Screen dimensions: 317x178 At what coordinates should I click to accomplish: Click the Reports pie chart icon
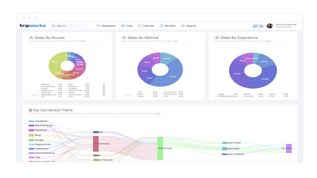[183, 26]
